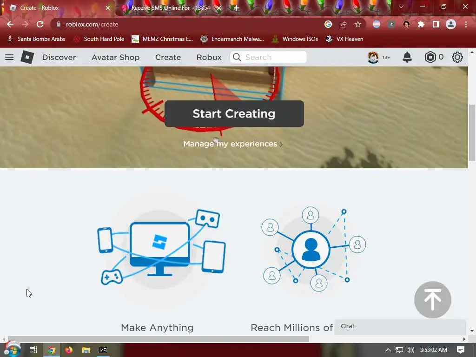
Task: Open Windows Start button
Action: click(x=12, y=349)
